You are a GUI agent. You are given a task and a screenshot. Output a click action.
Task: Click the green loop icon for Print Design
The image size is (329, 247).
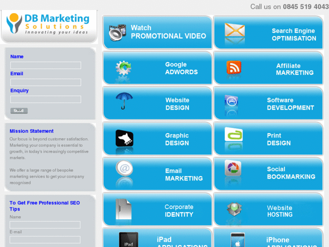pyautogui.click(x=234, y=134)
